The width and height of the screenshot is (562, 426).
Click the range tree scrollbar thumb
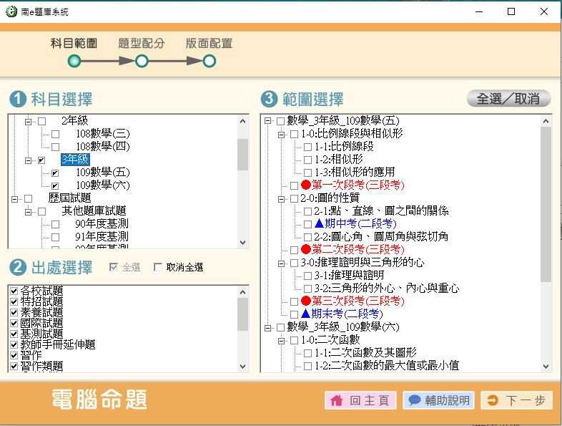546,204
